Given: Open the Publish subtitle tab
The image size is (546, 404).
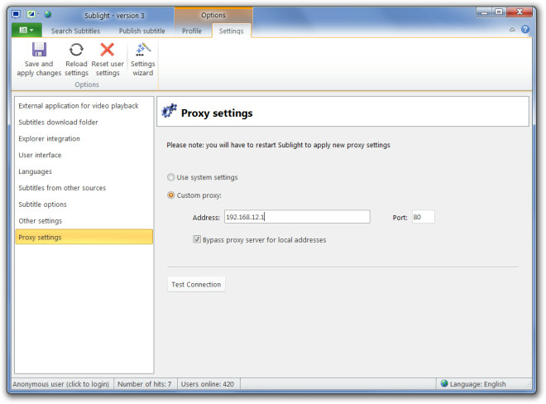Looking at the screenshot, I should (142, 31).
